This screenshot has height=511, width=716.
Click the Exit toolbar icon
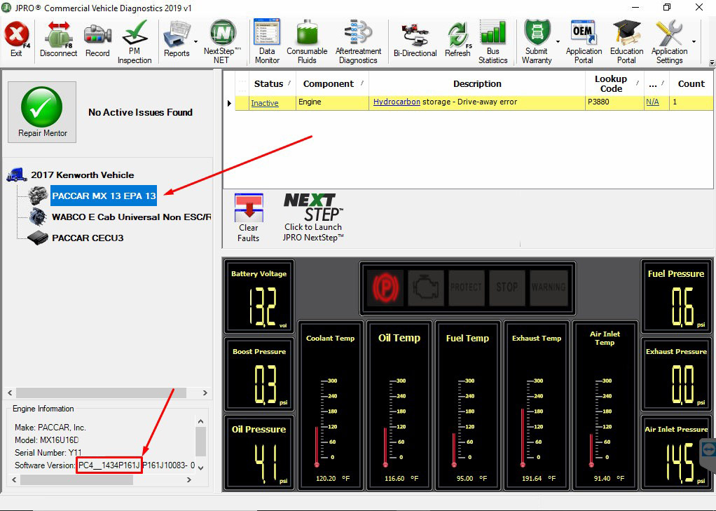(x=16, y=40)
